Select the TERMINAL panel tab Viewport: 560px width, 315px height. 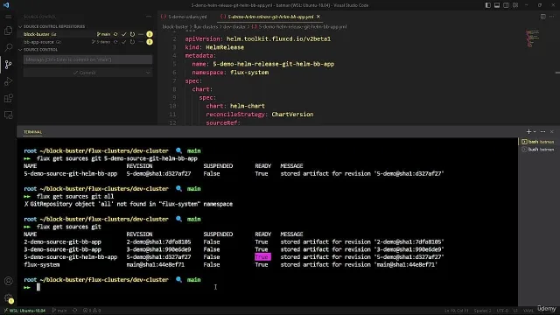[33, 132]
